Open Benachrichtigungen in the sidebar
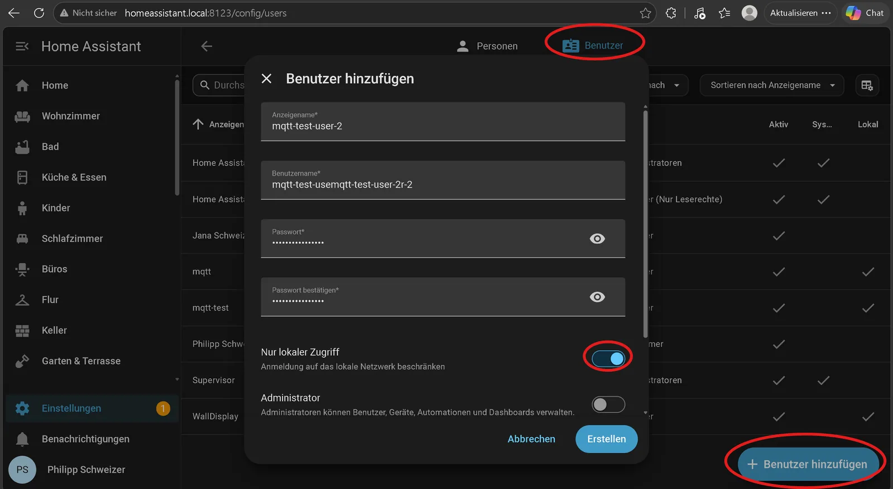This screenshot has height=489, width=893. point(93,439)
